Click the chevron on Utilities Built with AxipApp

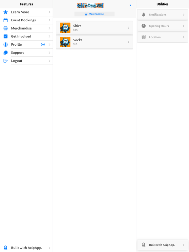click(x=183, y=245)
